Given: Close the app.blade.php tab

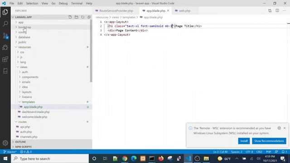Looking at the screenshot, I should 168,11.
